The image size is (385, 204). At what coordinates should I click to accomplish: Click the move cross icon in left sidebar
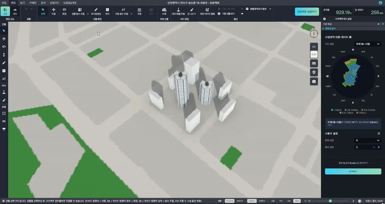coord(4,39)
